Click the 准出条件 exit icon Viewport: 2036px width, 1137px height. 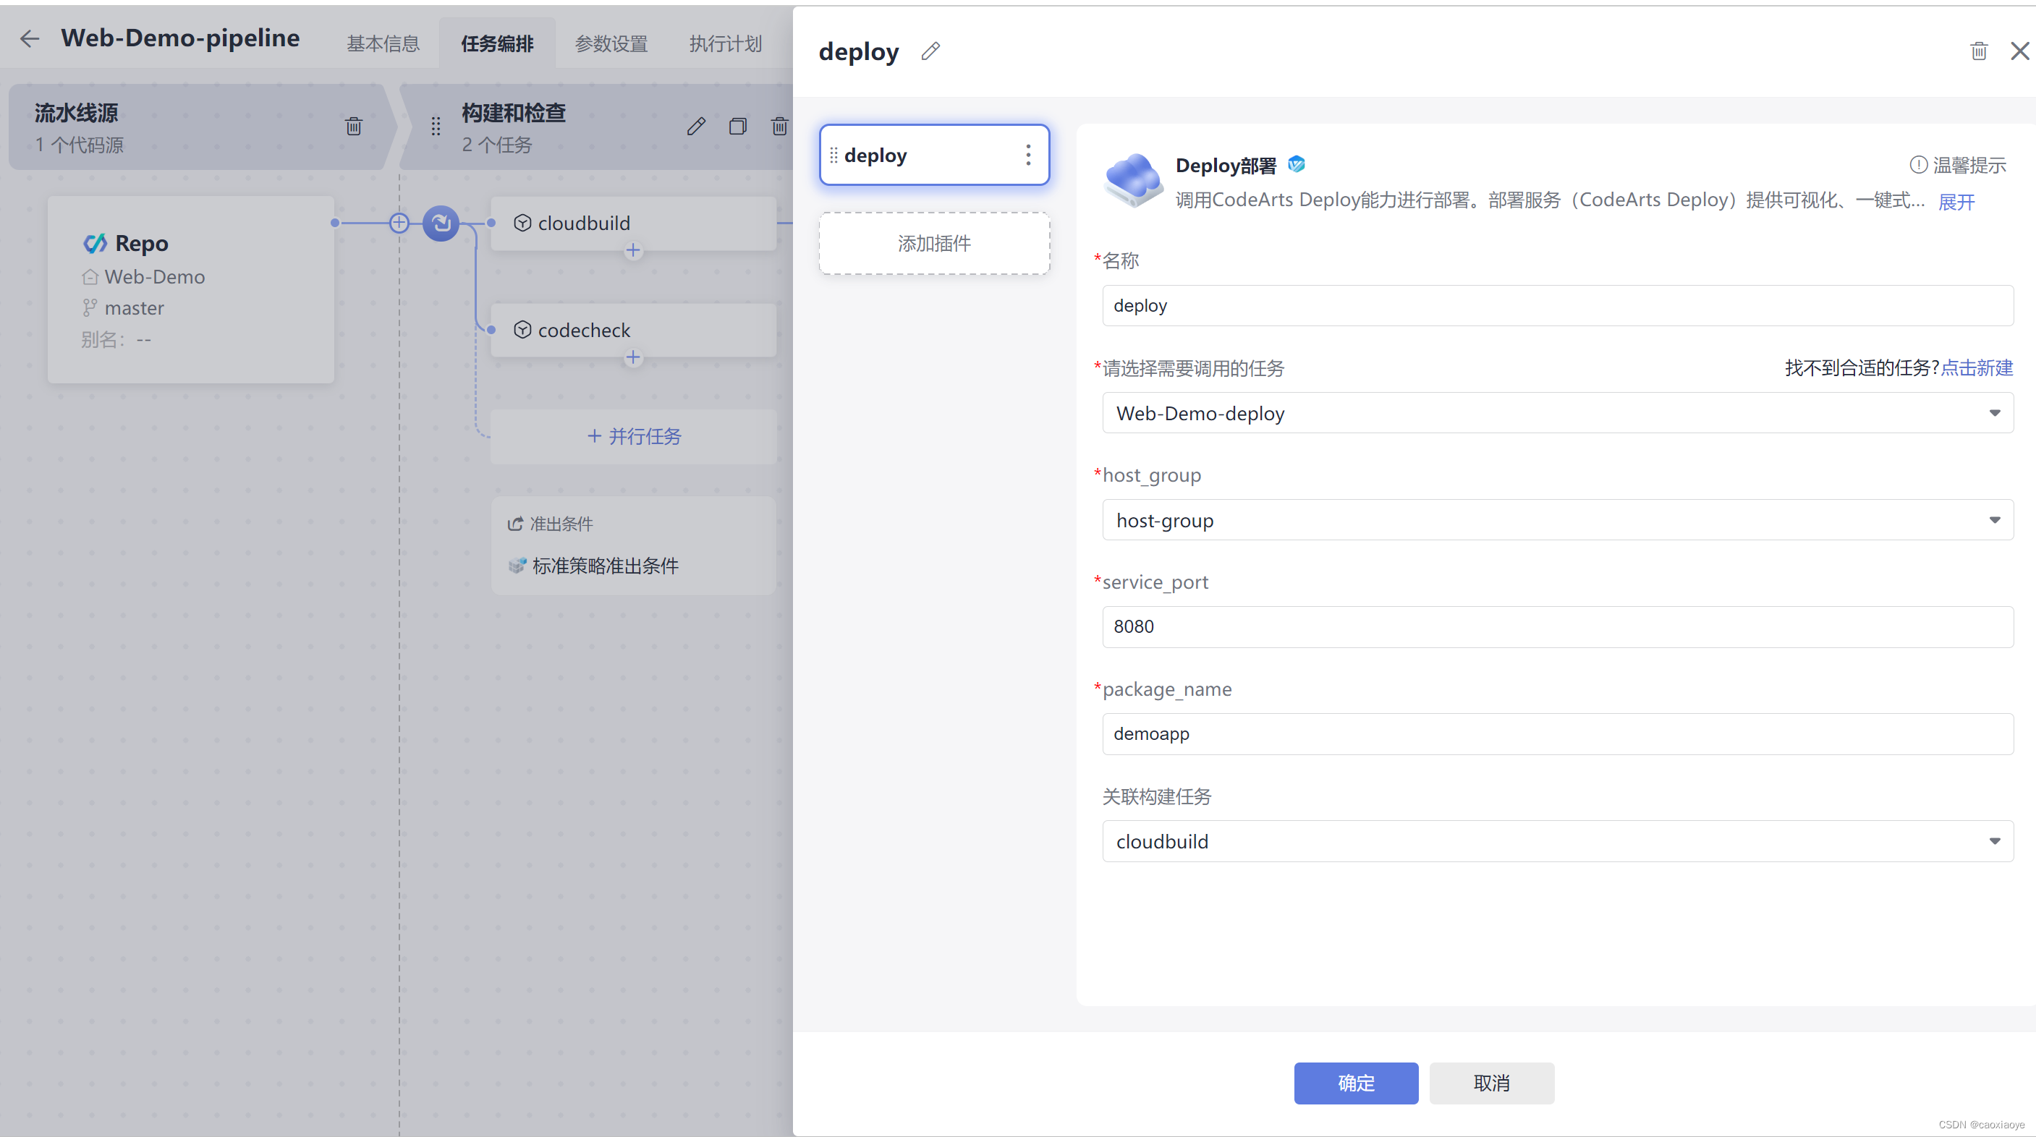515,524
